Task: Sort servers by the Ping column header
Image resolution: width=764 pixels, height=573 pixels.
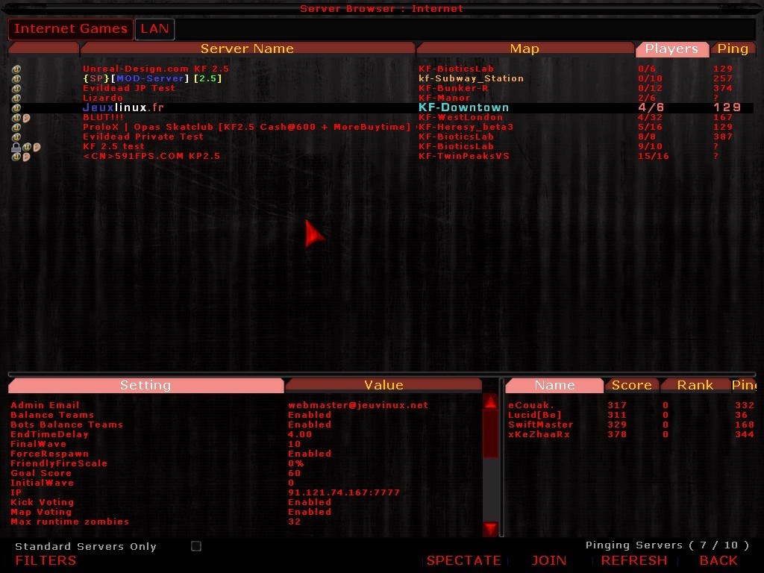Action: click(732, 49)
